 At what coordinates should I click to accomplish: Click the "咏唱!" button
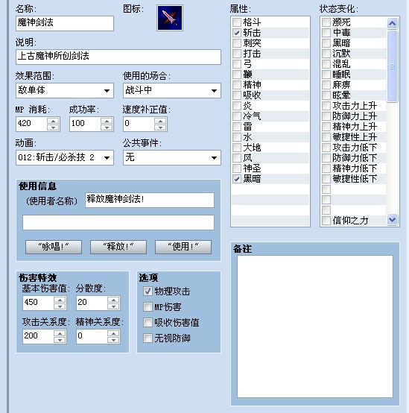coord(54,247)
